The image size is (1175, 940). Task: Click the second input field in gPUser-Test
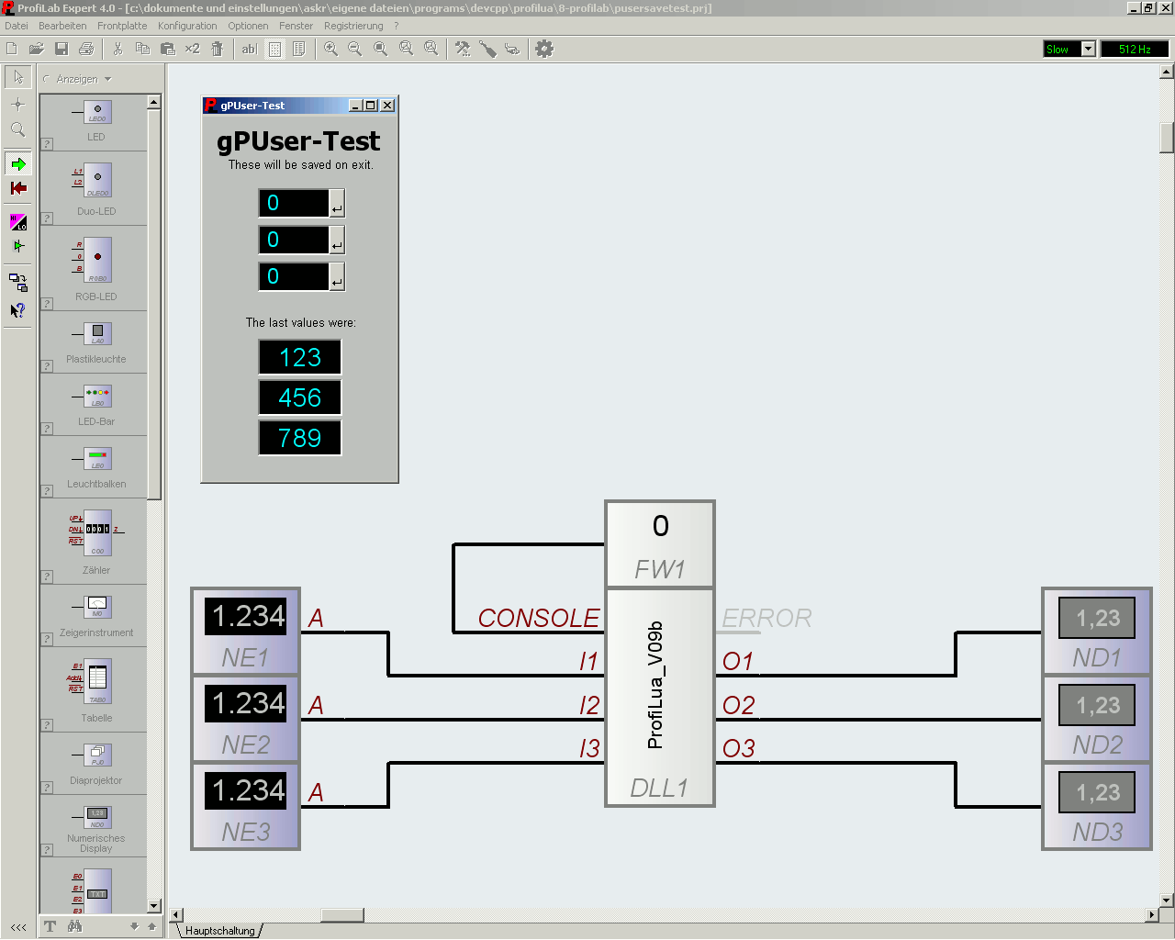[x=294, y=240]
